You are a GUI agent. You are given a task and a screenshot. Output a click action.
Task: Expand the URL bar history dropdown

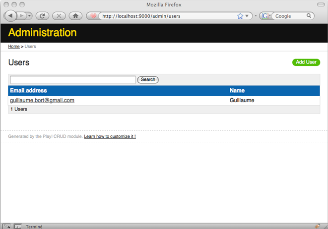coord(248,16)
